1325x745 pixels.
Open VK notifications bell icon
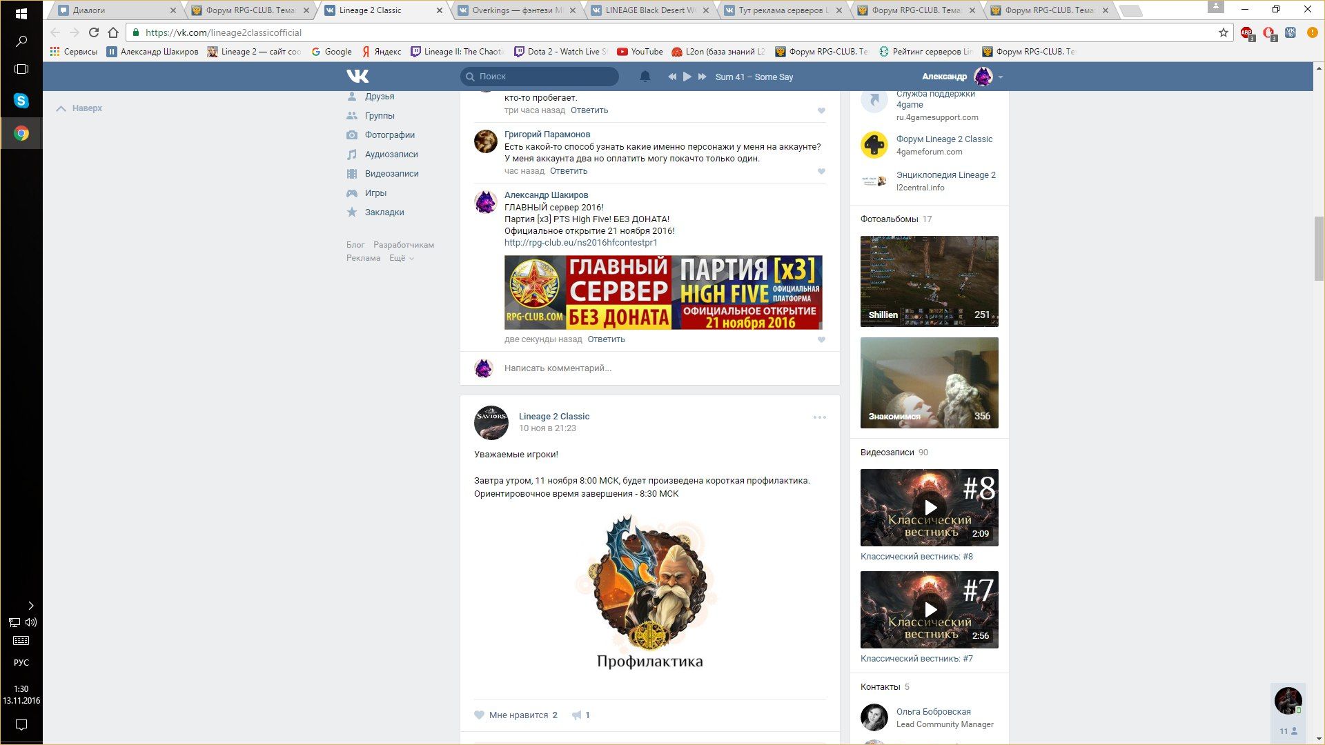click(645, 77)
